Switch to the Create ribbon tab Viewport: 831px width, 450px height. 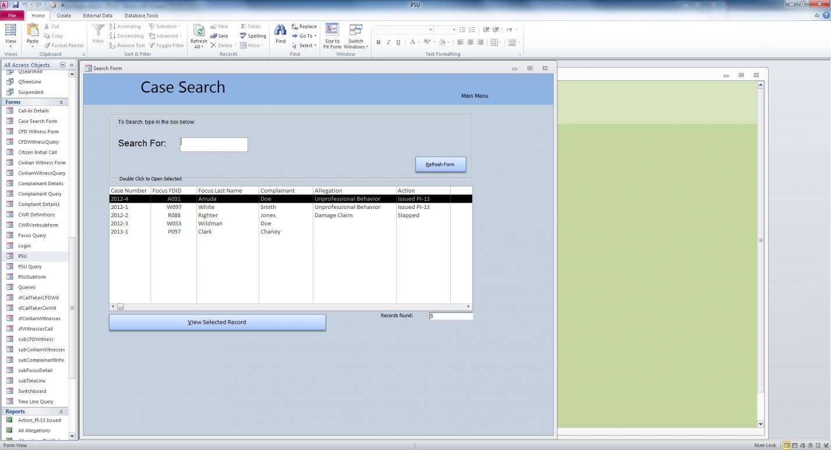(63, 16)
